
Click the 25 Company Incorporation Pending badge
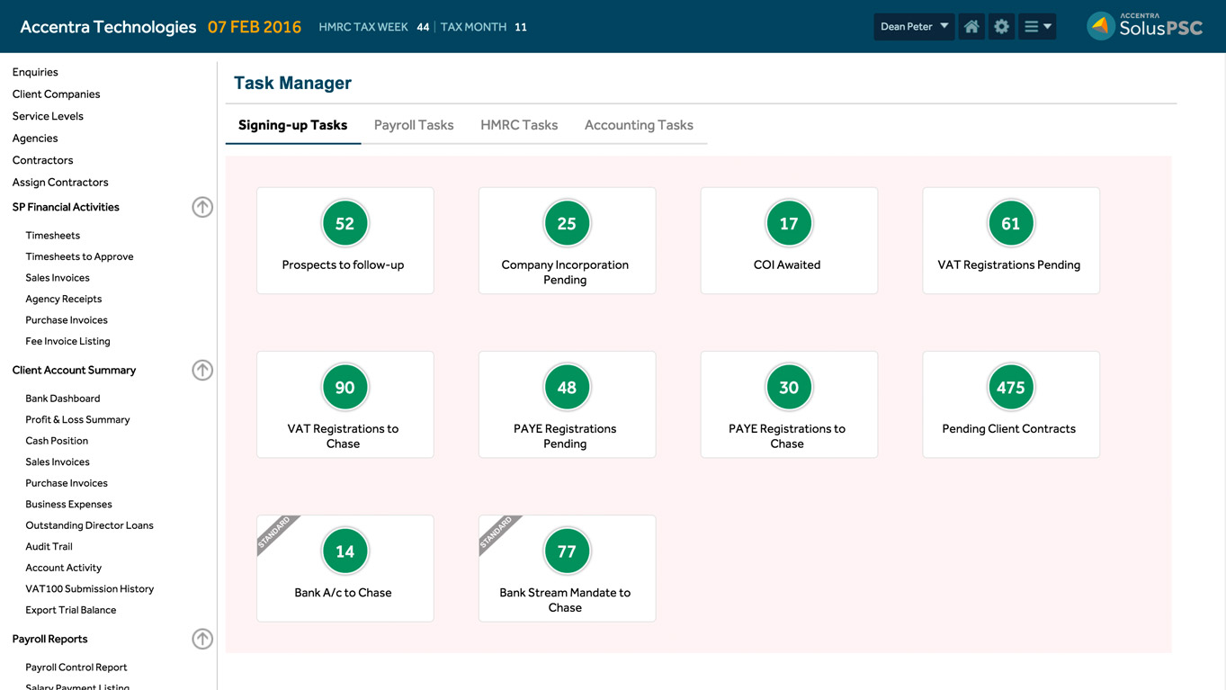tap(567, 224)
